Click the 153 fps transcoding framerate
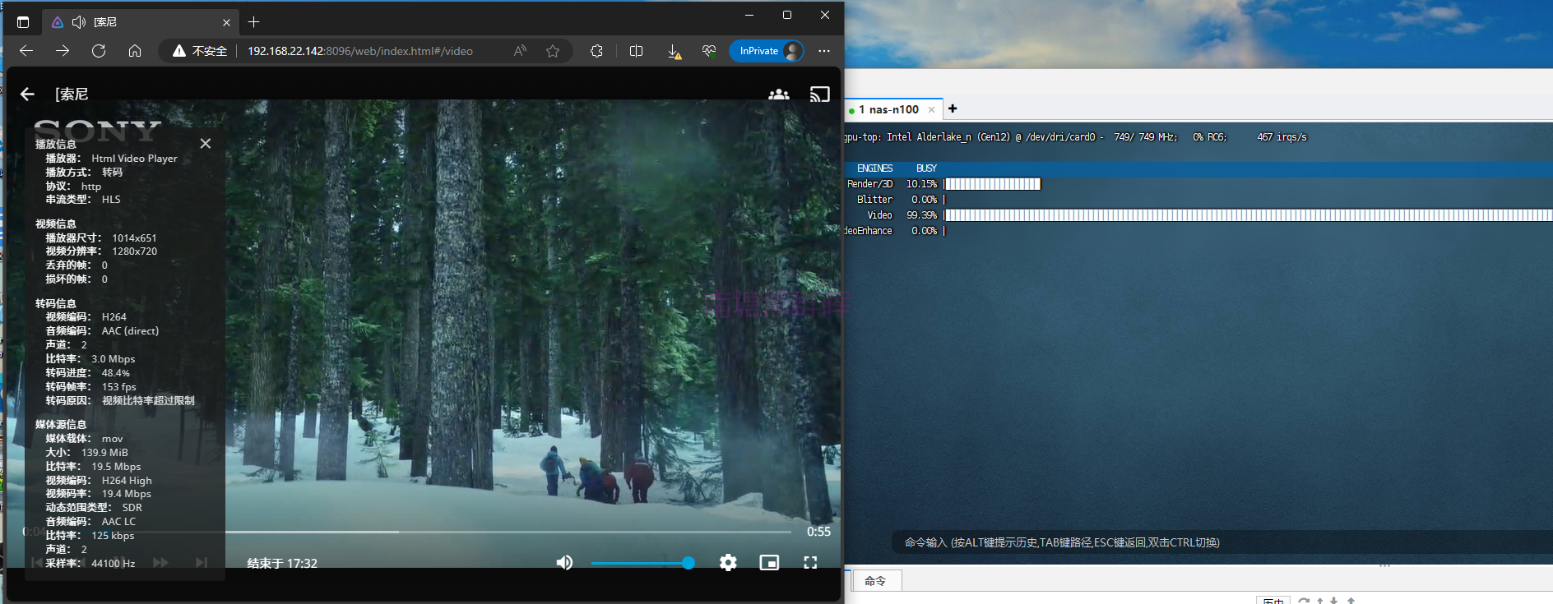The image size is (1553, 604). (119, 387)
